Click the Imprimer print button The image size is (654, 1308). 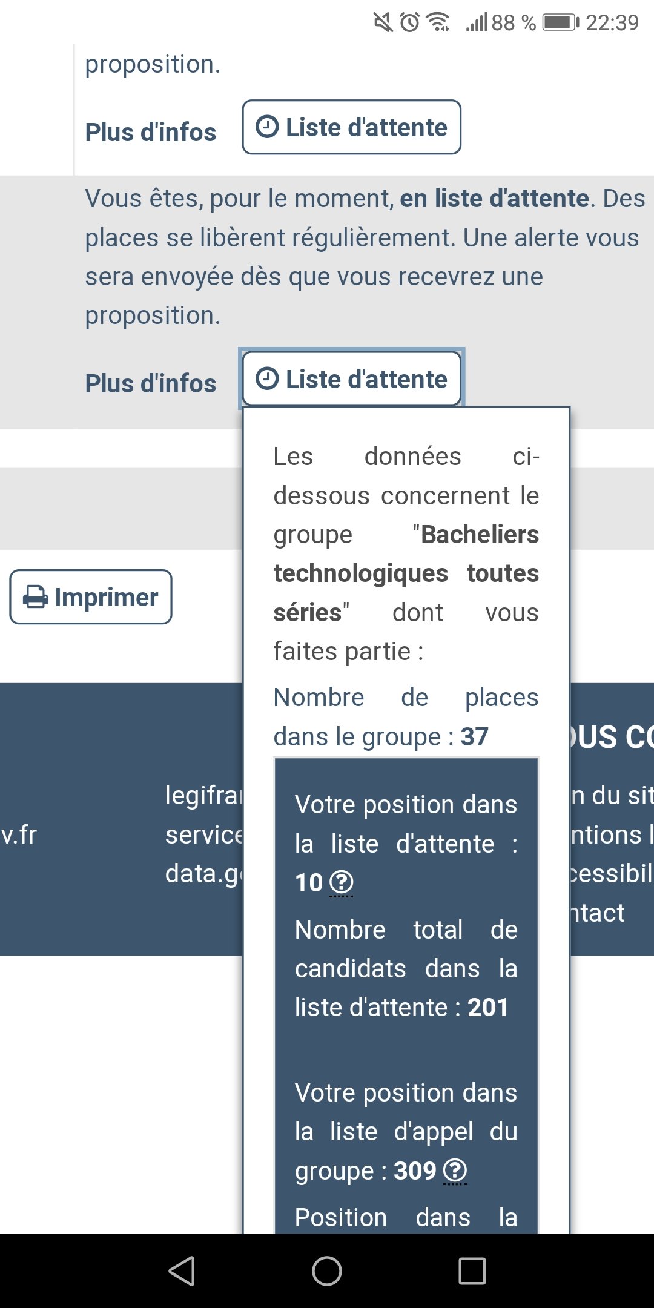point(91,597)
